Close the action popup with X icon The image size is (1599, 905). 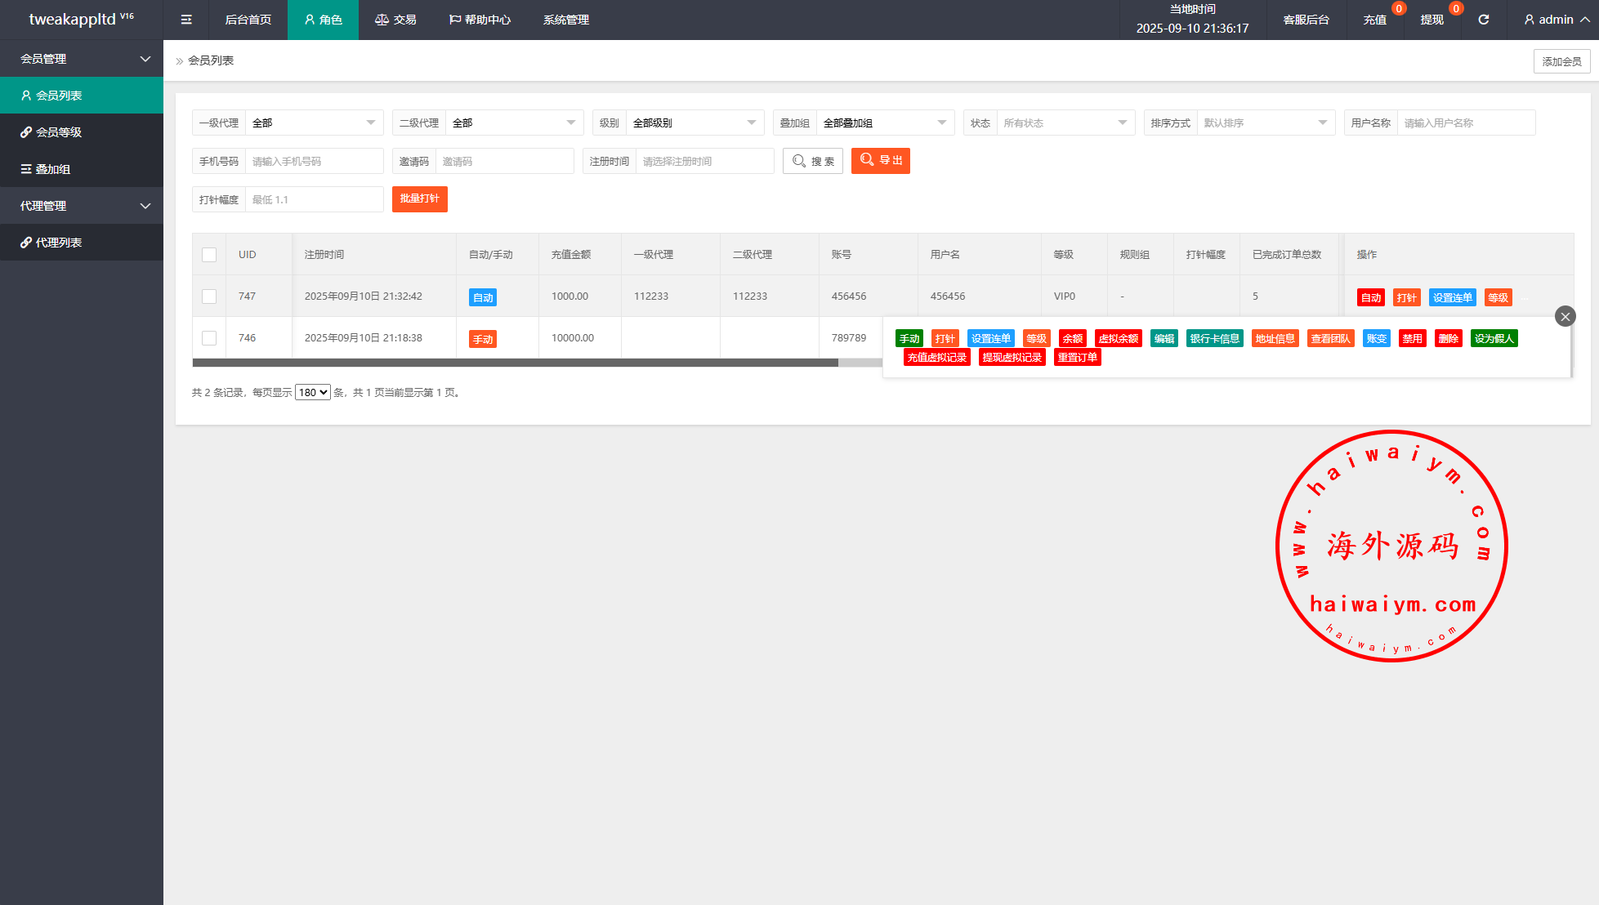(x=1565, y=316)
